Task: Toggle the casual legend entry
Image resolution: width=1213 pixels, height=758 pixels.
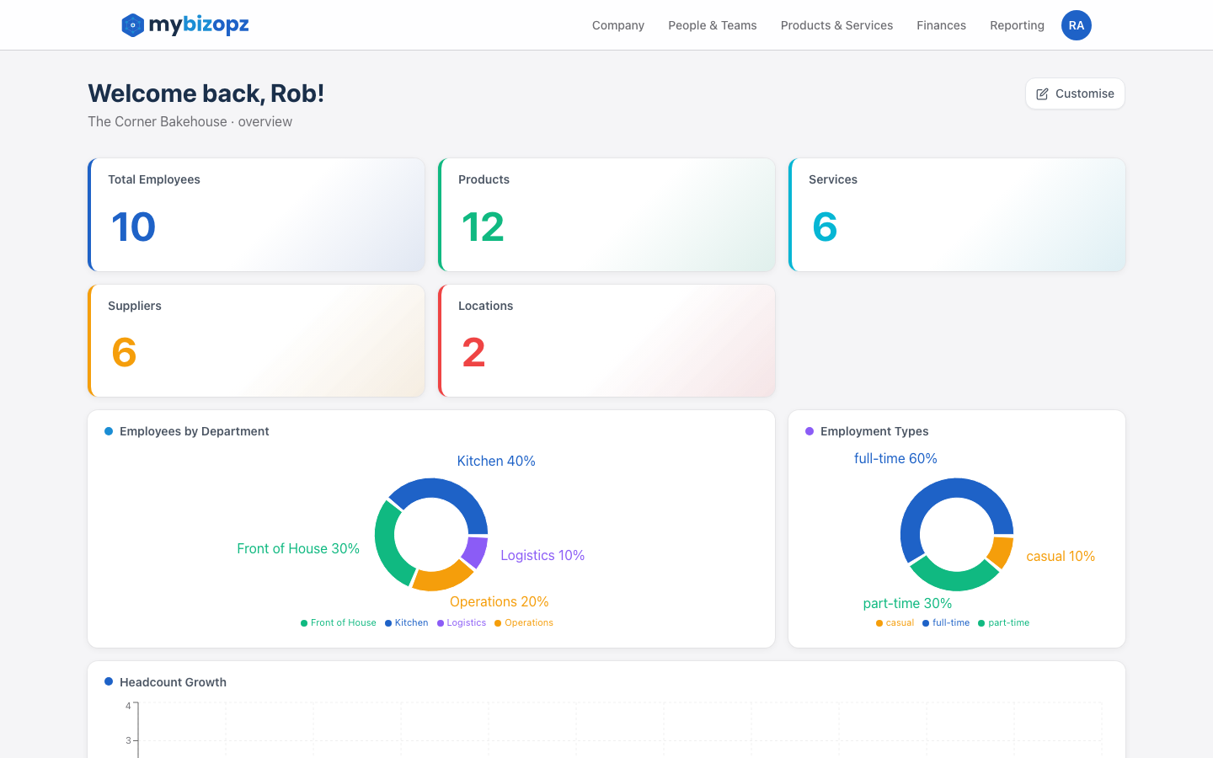Action: [x=895, y=623]
